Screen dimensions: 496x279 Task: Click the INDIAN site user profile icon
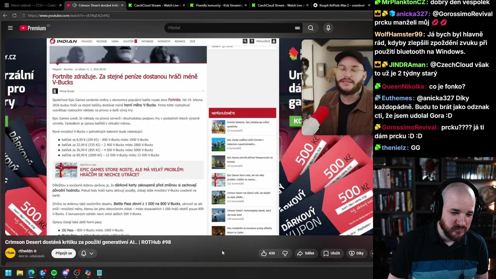point(274,41)
